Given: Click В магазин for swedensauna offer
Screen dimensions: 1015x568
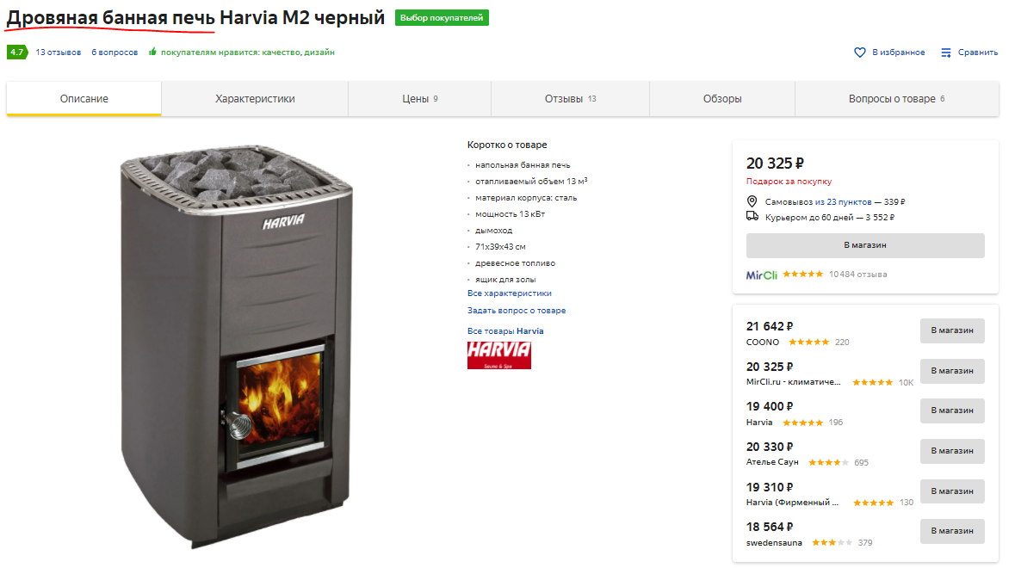Looking at the screenshot, I should (952, 531).
